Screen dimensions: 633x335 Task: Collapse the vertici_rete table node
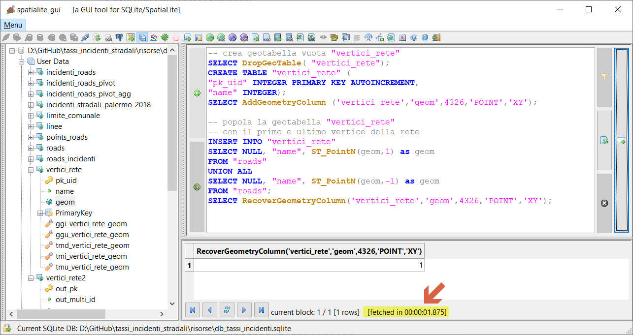pos(31,170)
